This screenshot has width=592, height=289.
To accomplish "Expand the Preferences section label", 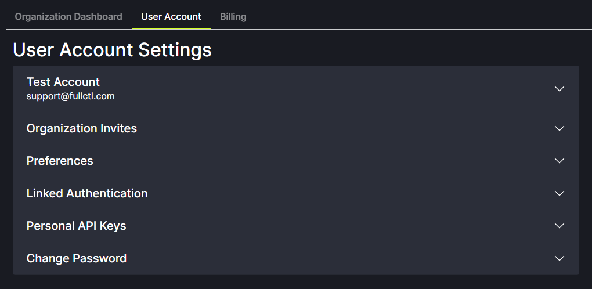I will [60, 161].
